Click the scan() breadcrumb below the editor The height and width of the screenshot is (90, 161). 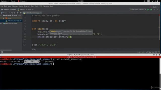pos(34,49)
